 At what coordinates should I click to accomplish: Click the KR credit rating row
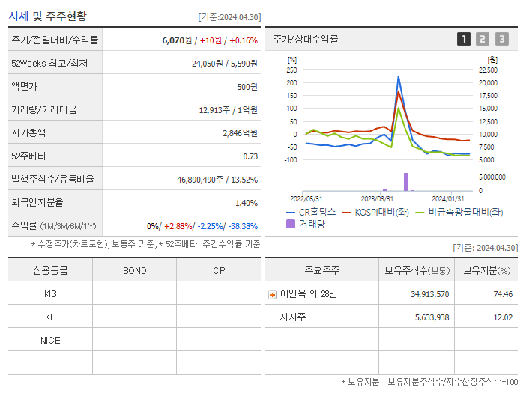[x=135, y=317]
